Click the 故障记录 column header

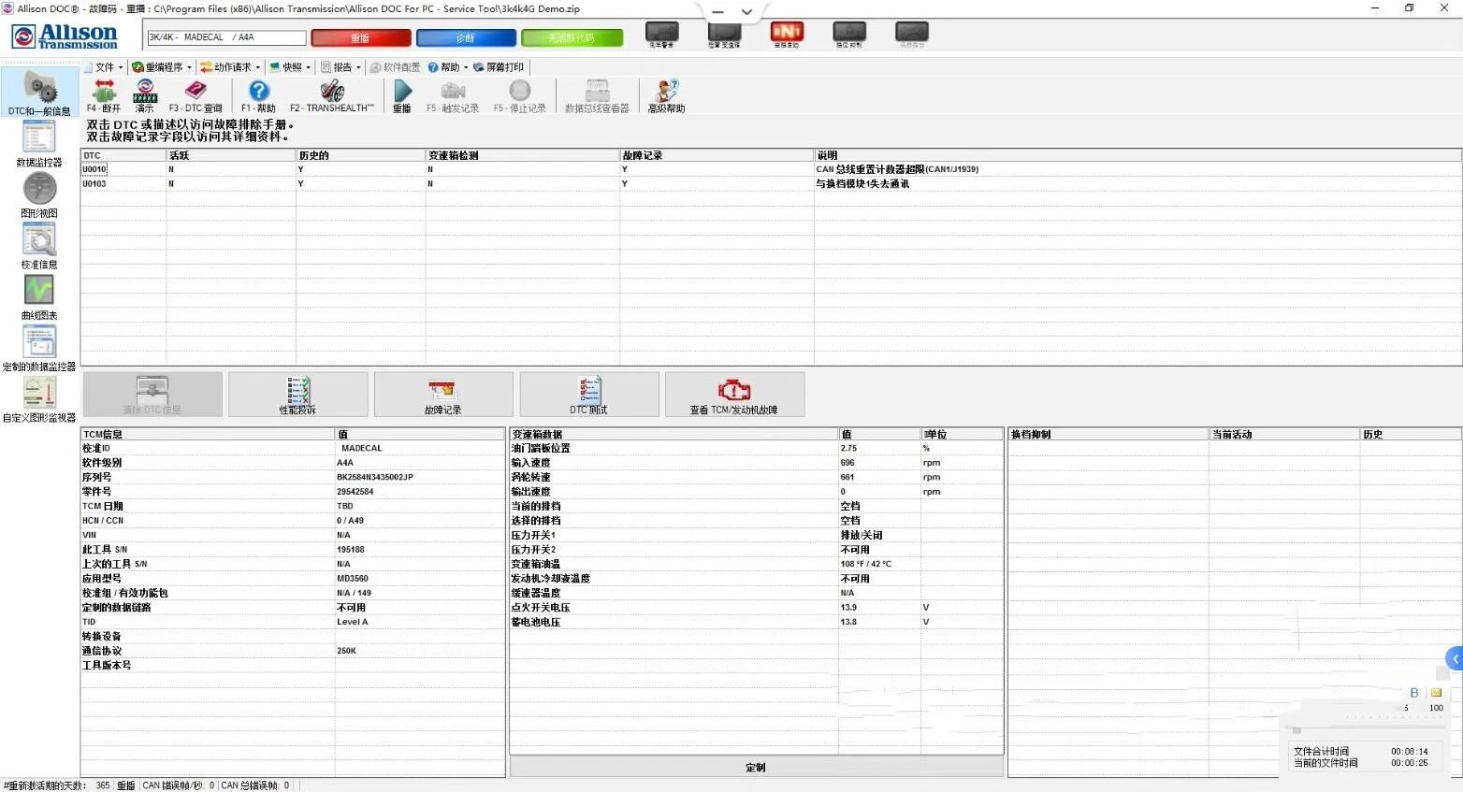click(717, 155)
